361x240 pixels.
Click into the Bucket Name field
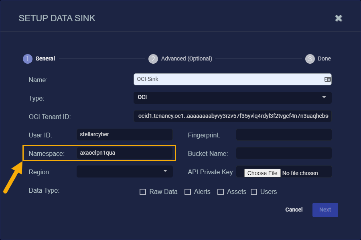[x=284, y=153]
